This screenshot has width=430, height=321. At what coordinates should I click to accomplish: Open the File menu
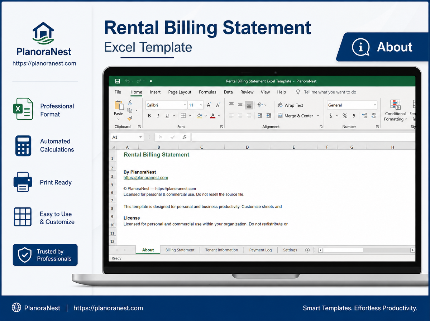[118, 92]
